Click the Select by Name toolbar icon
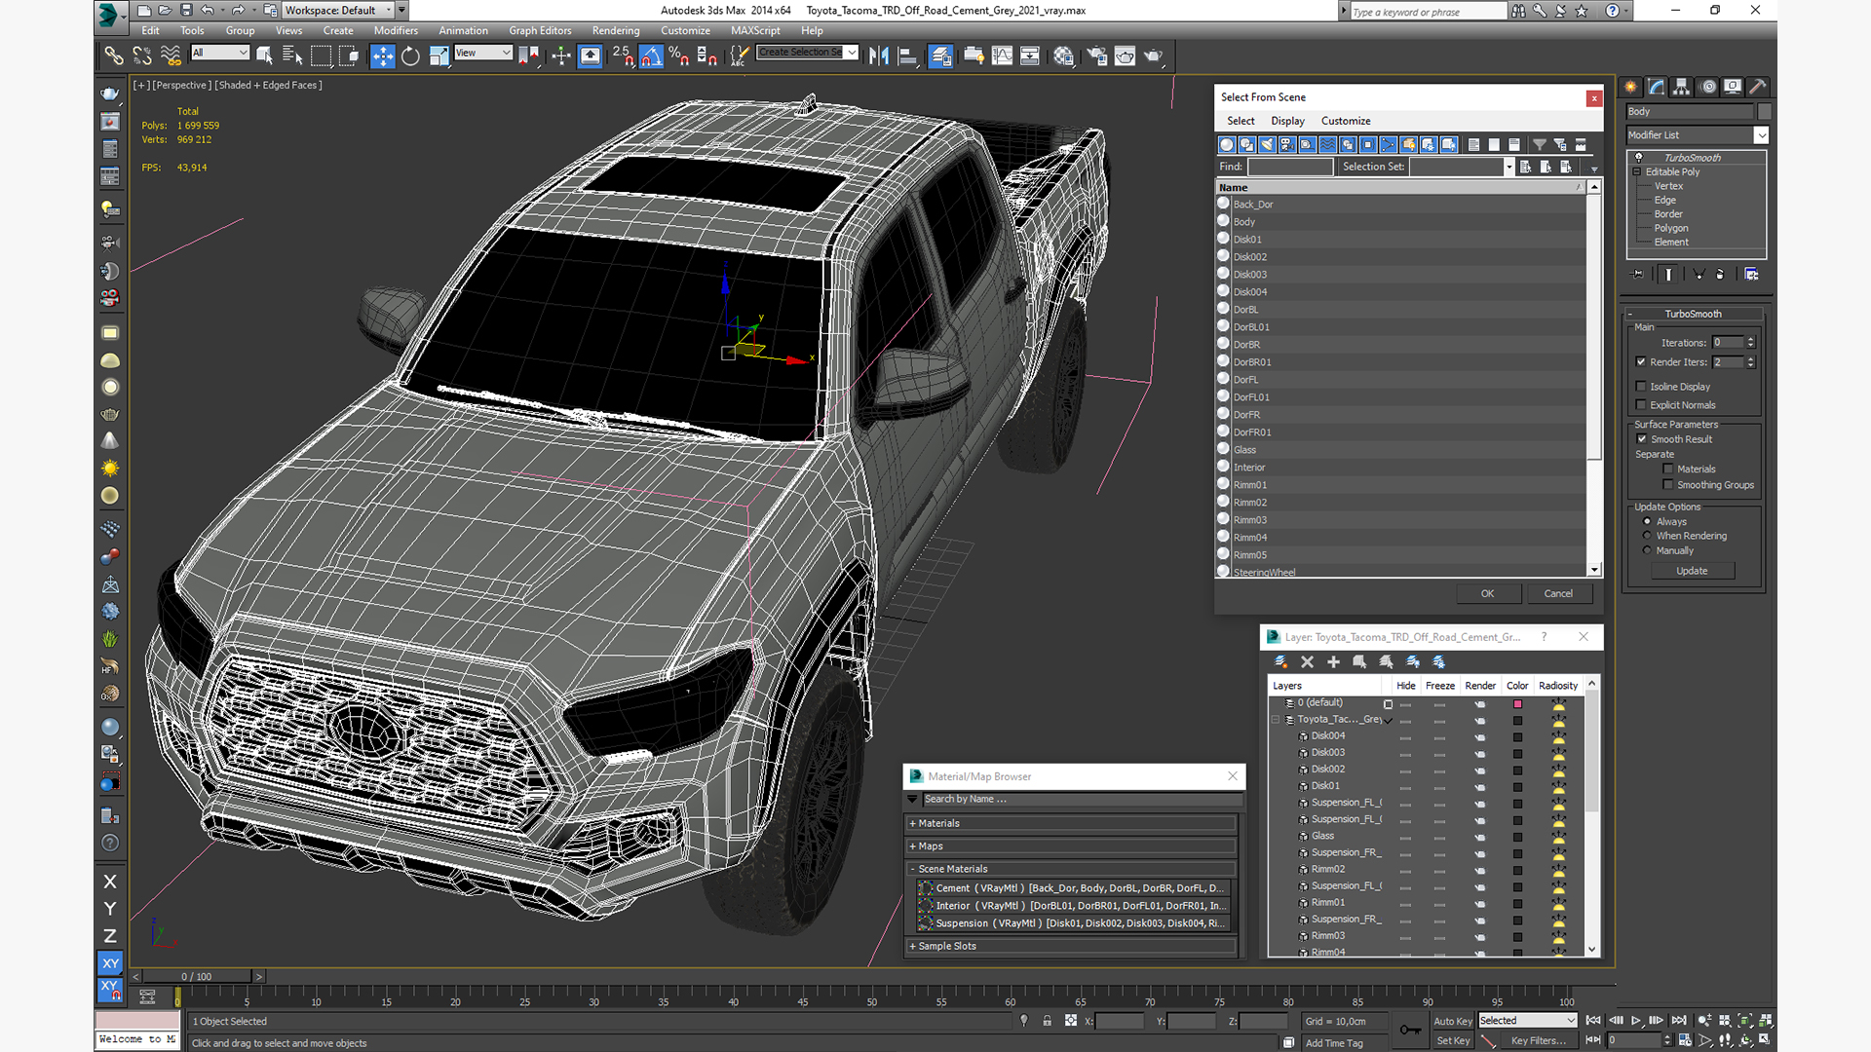Image resolution: width=1871 pixels, height=1052 pixels. click(x=291, y=56)
